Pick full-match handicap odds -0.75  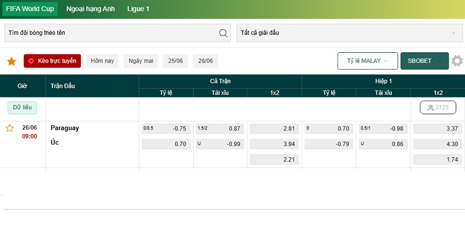point(166,129)
